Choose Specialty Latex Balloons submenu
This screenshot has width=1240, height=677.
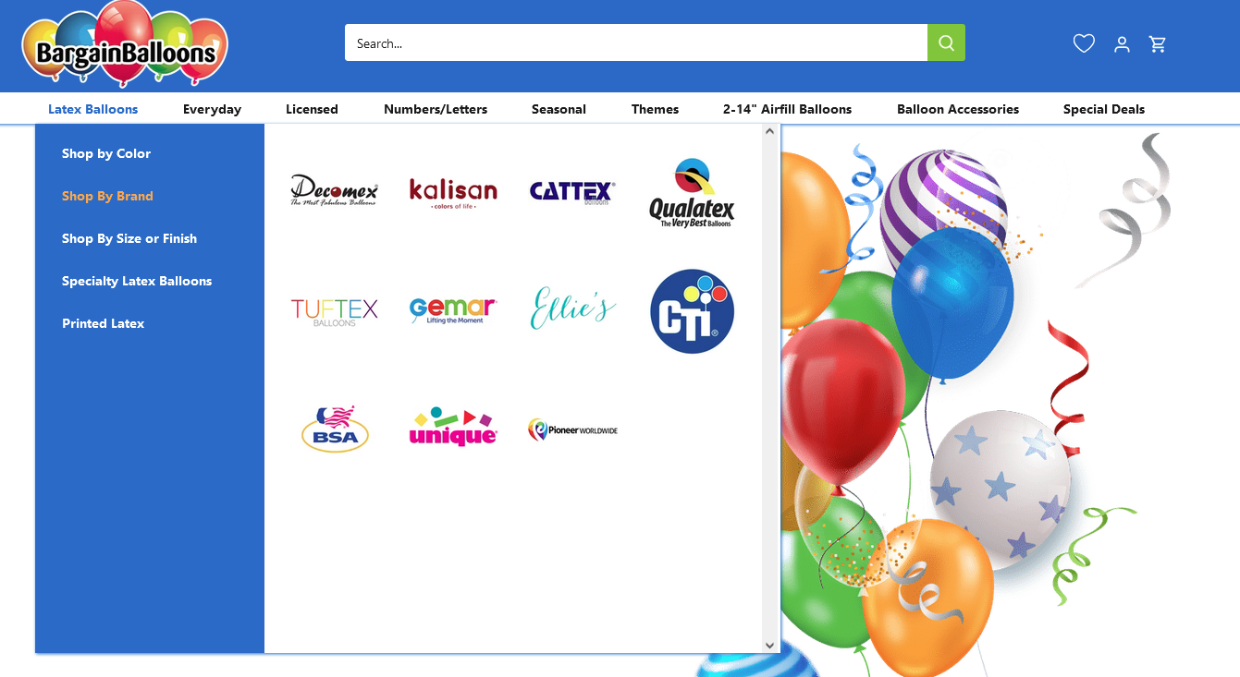[x=137, y=281]
